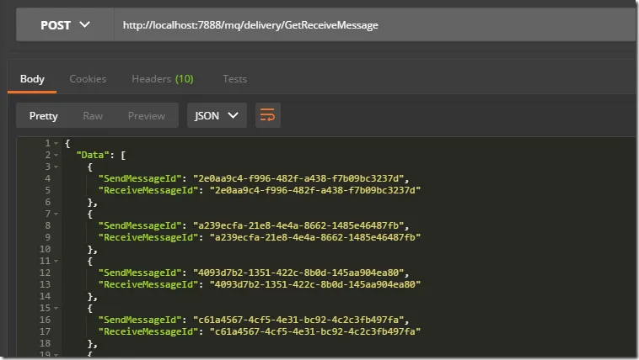Click the "SendMessageId" key on line 8
Screen dimensions: 639x360
140,225
